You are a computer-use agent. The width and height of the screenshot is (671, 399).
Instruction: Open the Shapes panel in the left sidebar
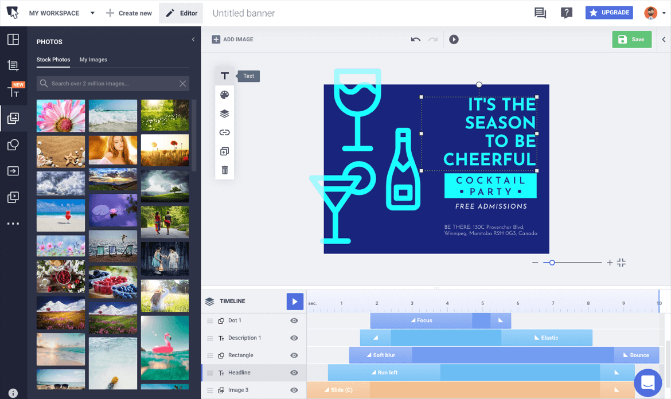point(14,144)
